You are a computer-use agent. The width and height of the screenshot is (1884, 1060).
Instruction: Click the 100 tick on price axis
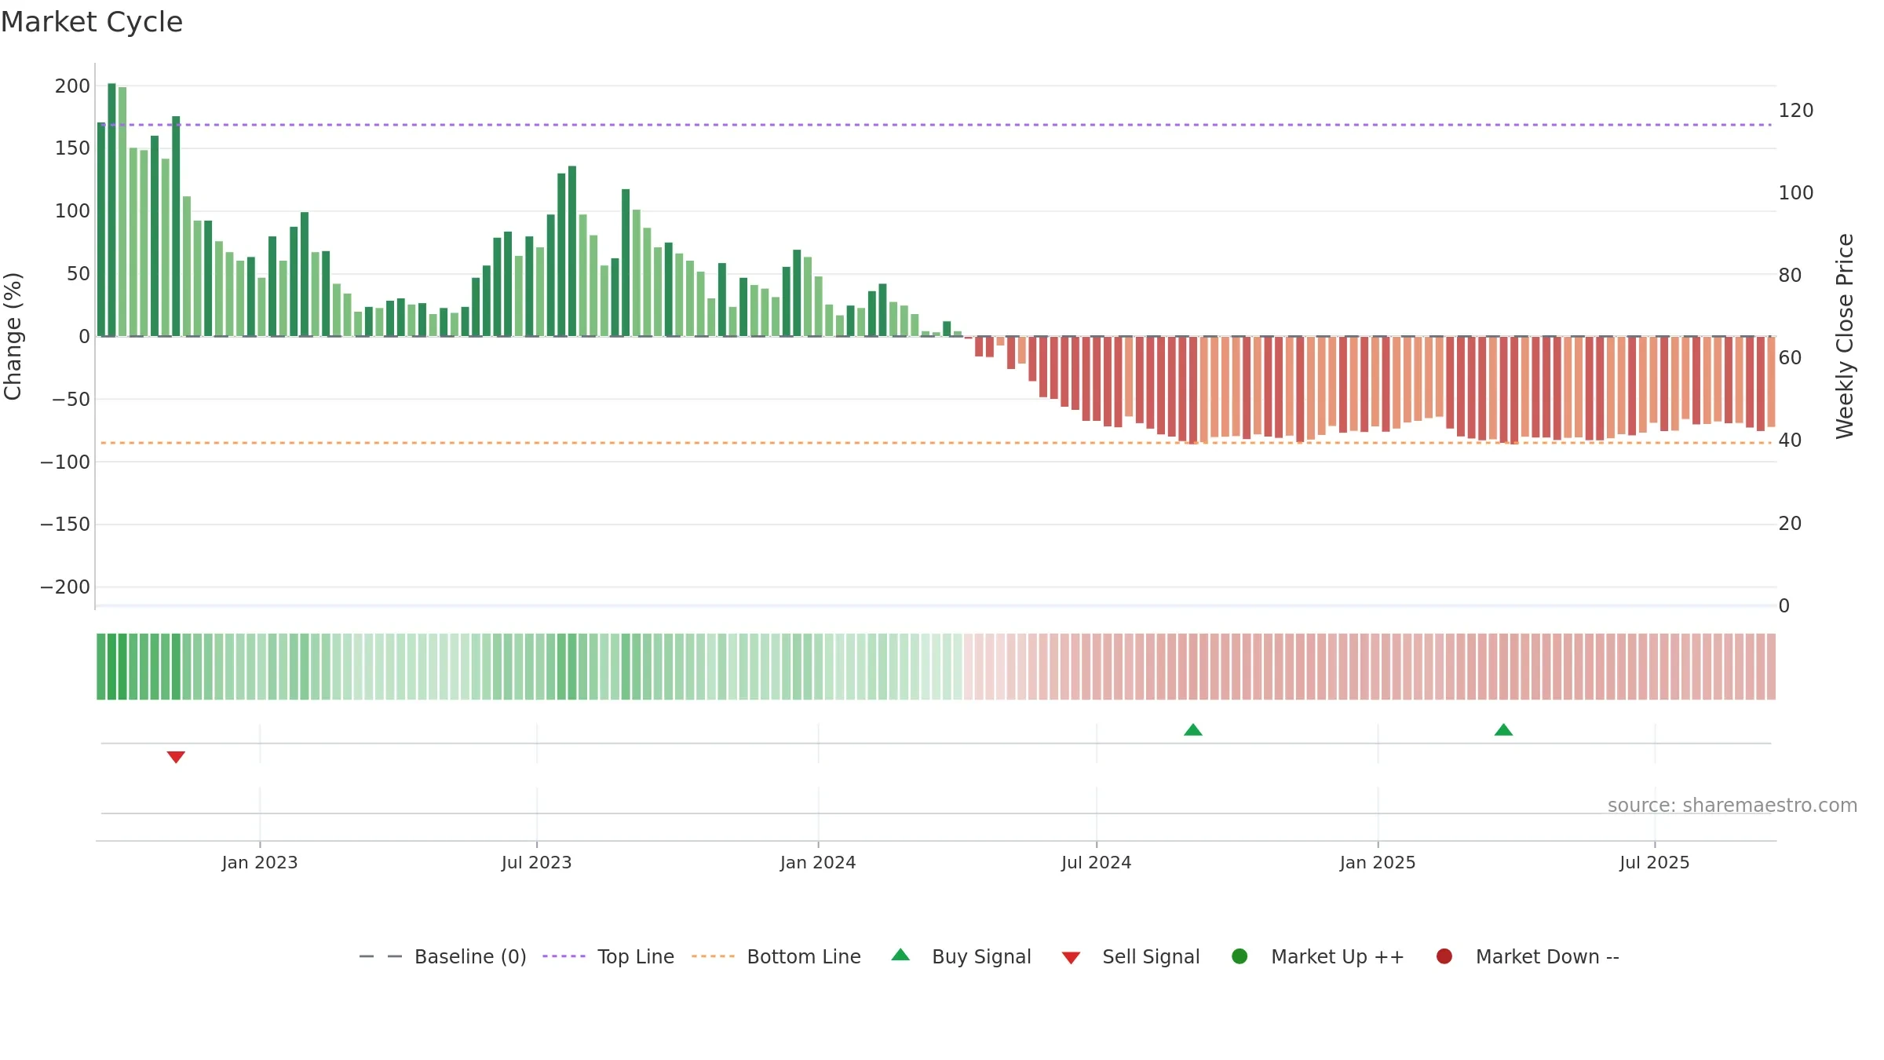1796,192
